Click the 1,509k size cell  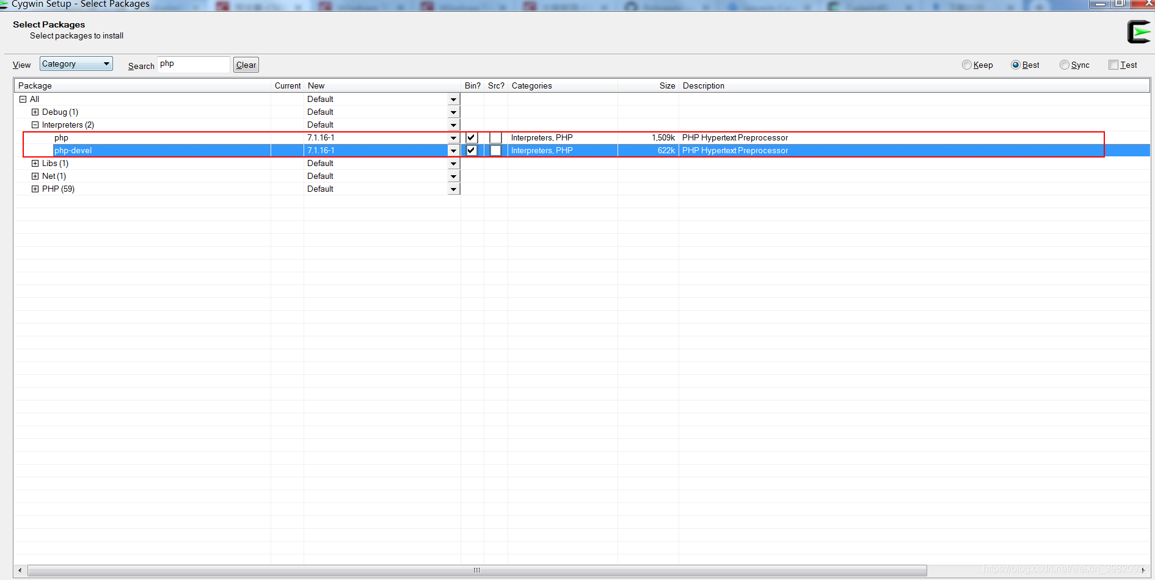[x=663, y=138]
